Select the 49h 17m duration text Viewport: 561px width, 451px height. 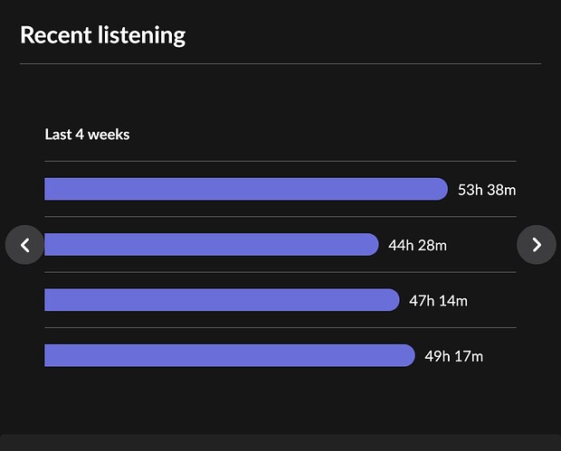453,356
